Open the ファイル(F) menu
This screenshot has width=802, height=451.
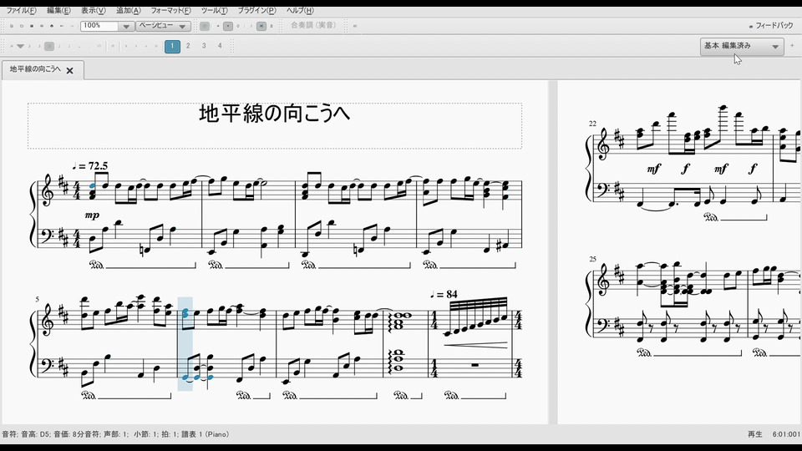click(21, 10)
